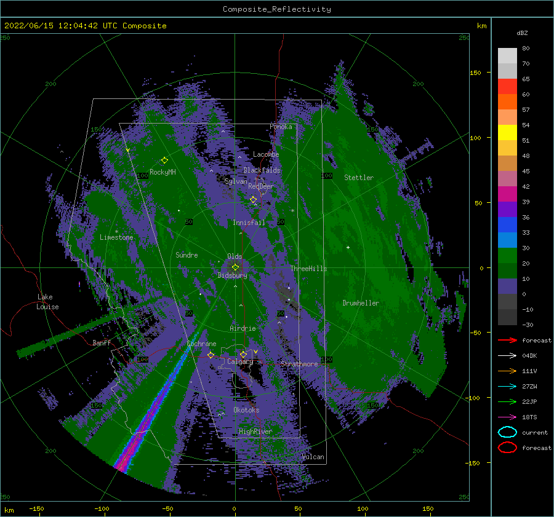Image resolution: width=554 pixels, height=517 pixels.
Task: Click the Airdrie label
Action: click(243, 328)
